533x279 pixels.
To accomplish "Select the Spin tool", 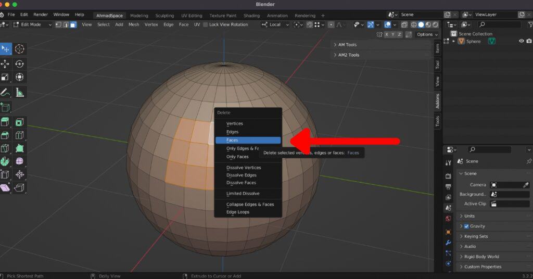I will tap(5, 161).
